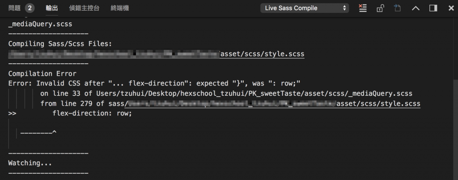Switch to the 終端機 tab

120,8
